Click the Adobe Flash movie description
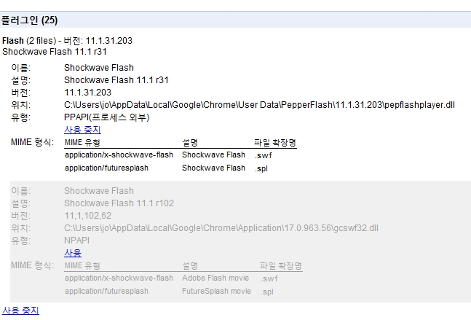The image size is (471, 320). coord(215,278)
